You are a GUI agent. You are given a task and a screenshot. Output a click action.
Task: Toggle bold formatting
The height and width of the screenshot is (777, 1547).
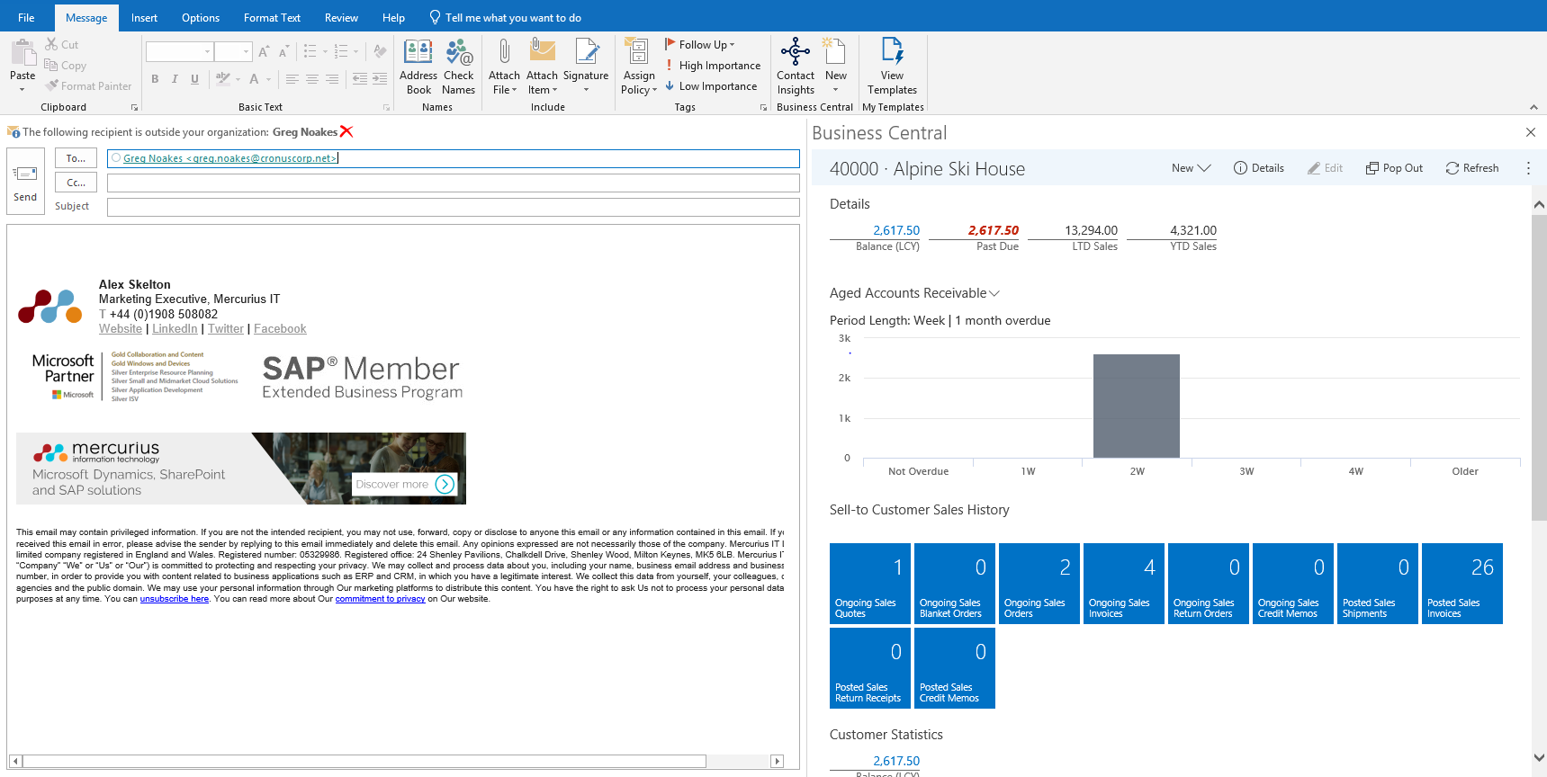pyautogui.click(x=155, y=79)
